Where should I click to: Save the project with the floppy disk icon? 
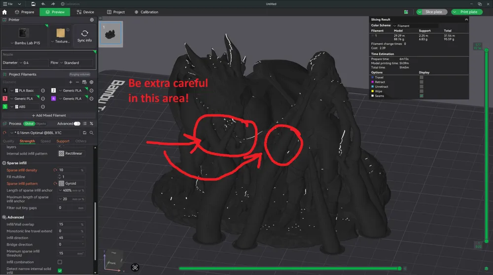[x=34, y=4]
